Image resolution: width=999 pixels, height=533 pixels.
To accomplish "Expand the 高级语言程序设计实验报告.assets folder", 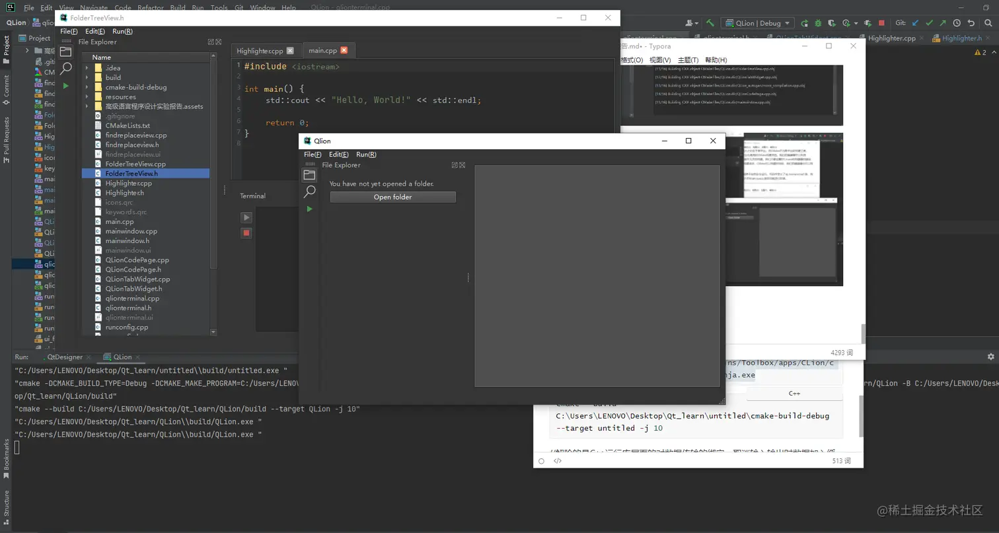I will [87, 106].
